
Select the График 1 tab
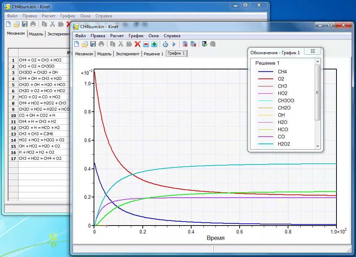[176, 53]
